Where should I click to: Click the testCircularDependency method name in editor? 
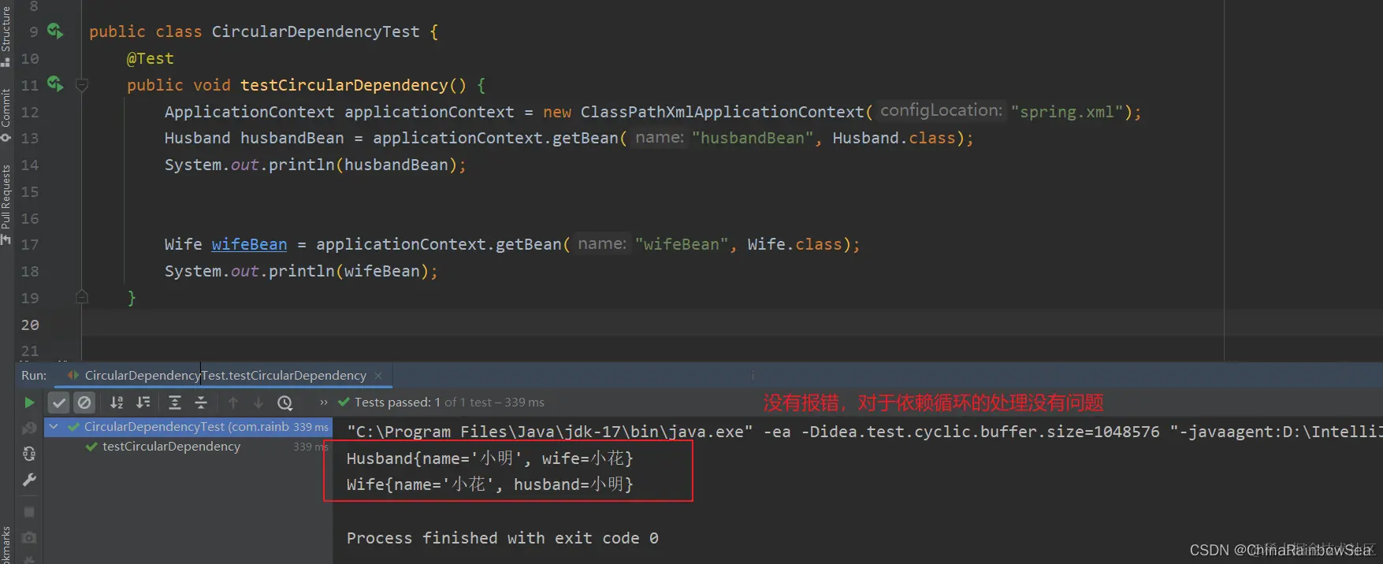click(344, 85)
